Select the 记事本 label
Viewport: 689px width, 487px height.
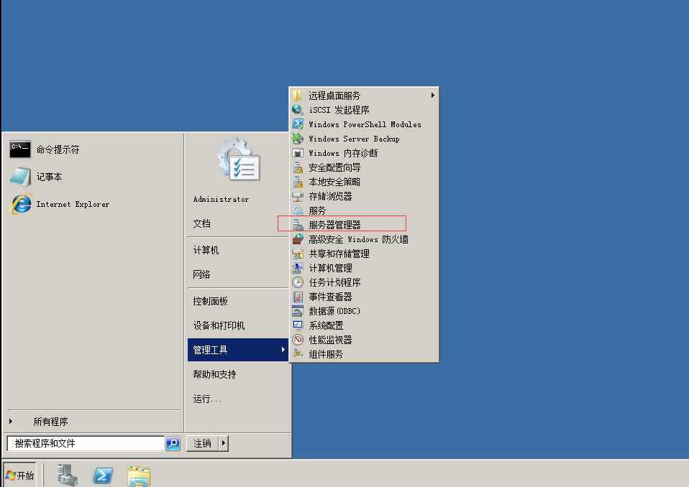[49, 177]
